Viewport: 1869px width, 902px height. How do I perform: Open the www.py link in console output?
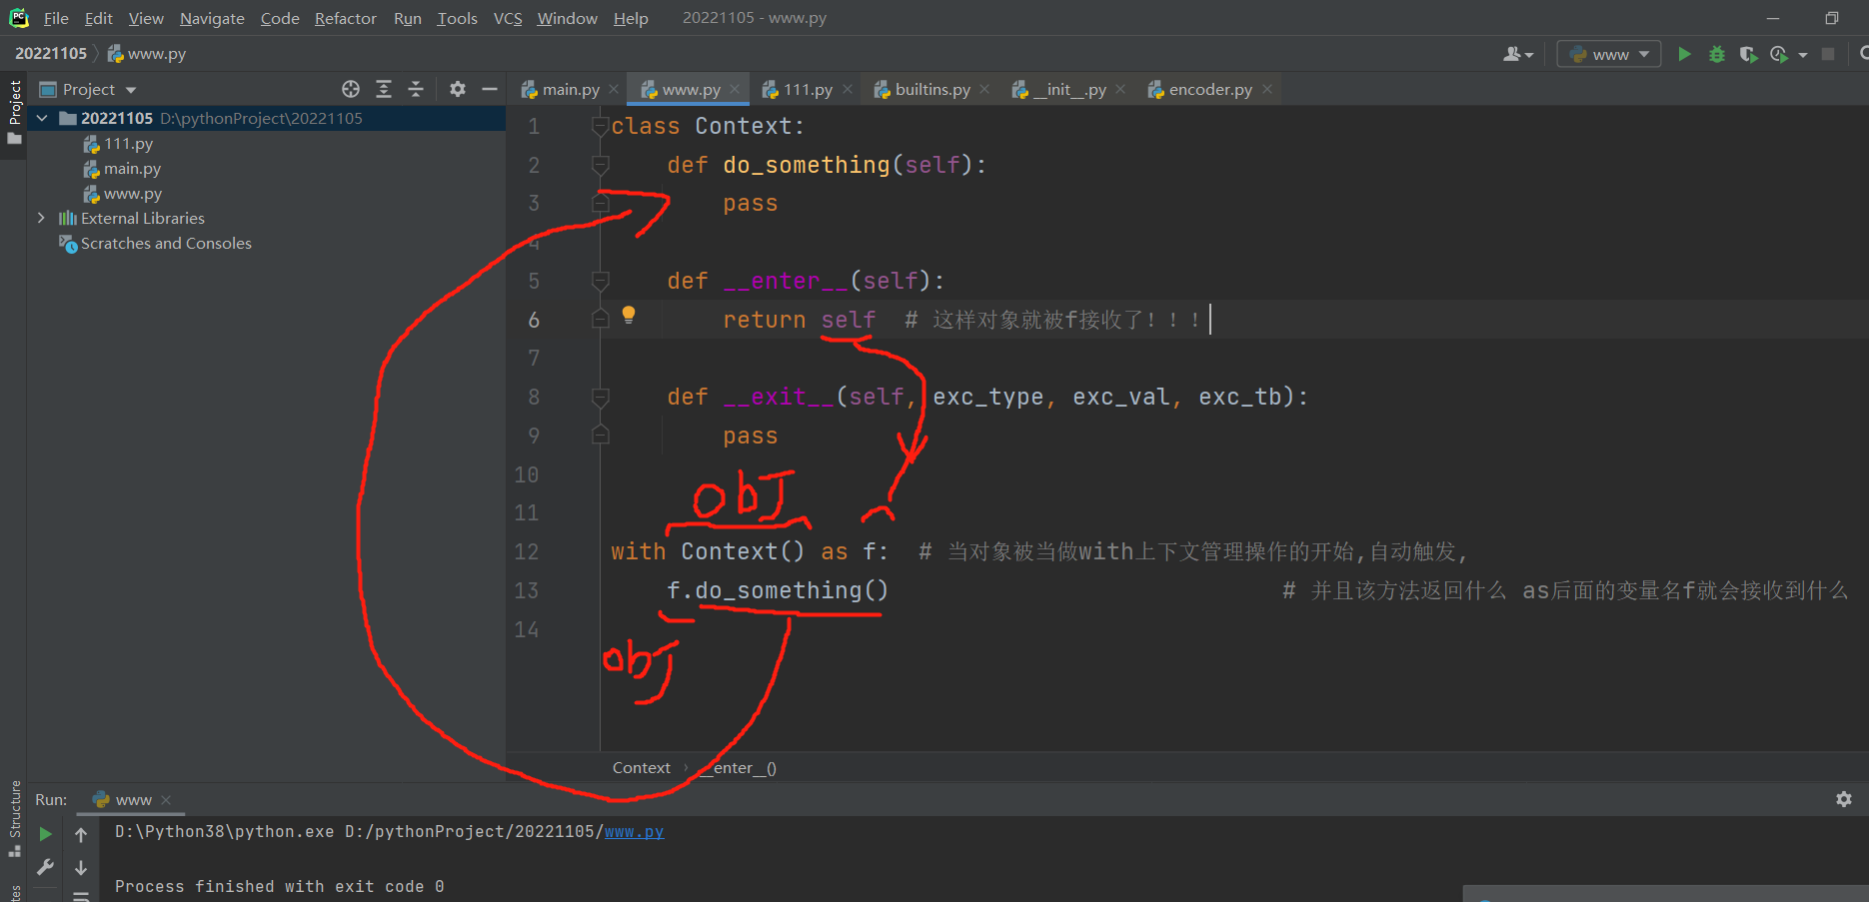click(634, 831)
